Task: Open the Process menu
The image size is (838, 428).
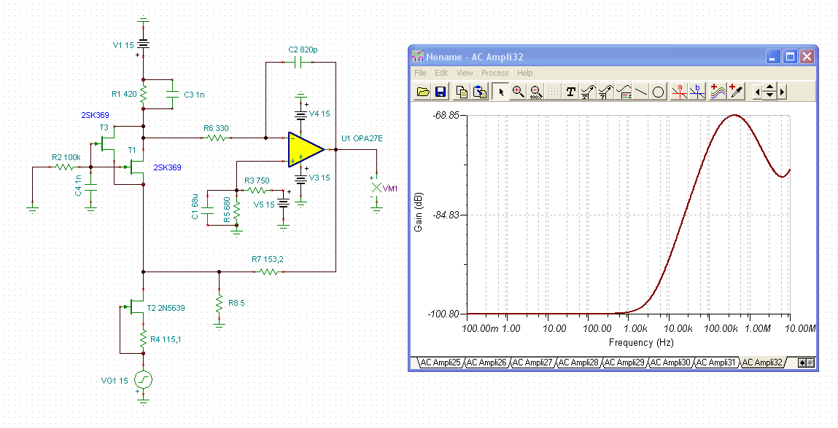Action: click(x=495, y=73)
